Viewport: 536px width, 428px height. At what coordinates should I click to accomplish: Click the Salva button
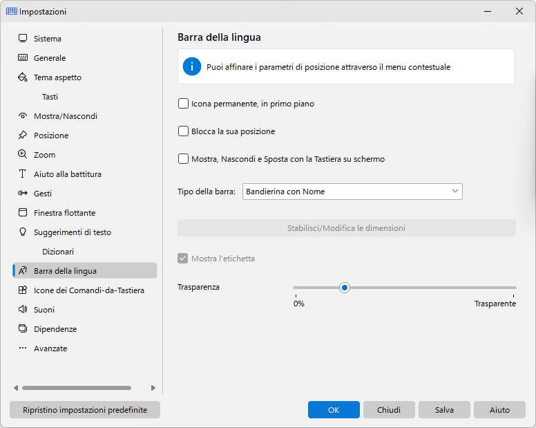(x=444, y=409)
